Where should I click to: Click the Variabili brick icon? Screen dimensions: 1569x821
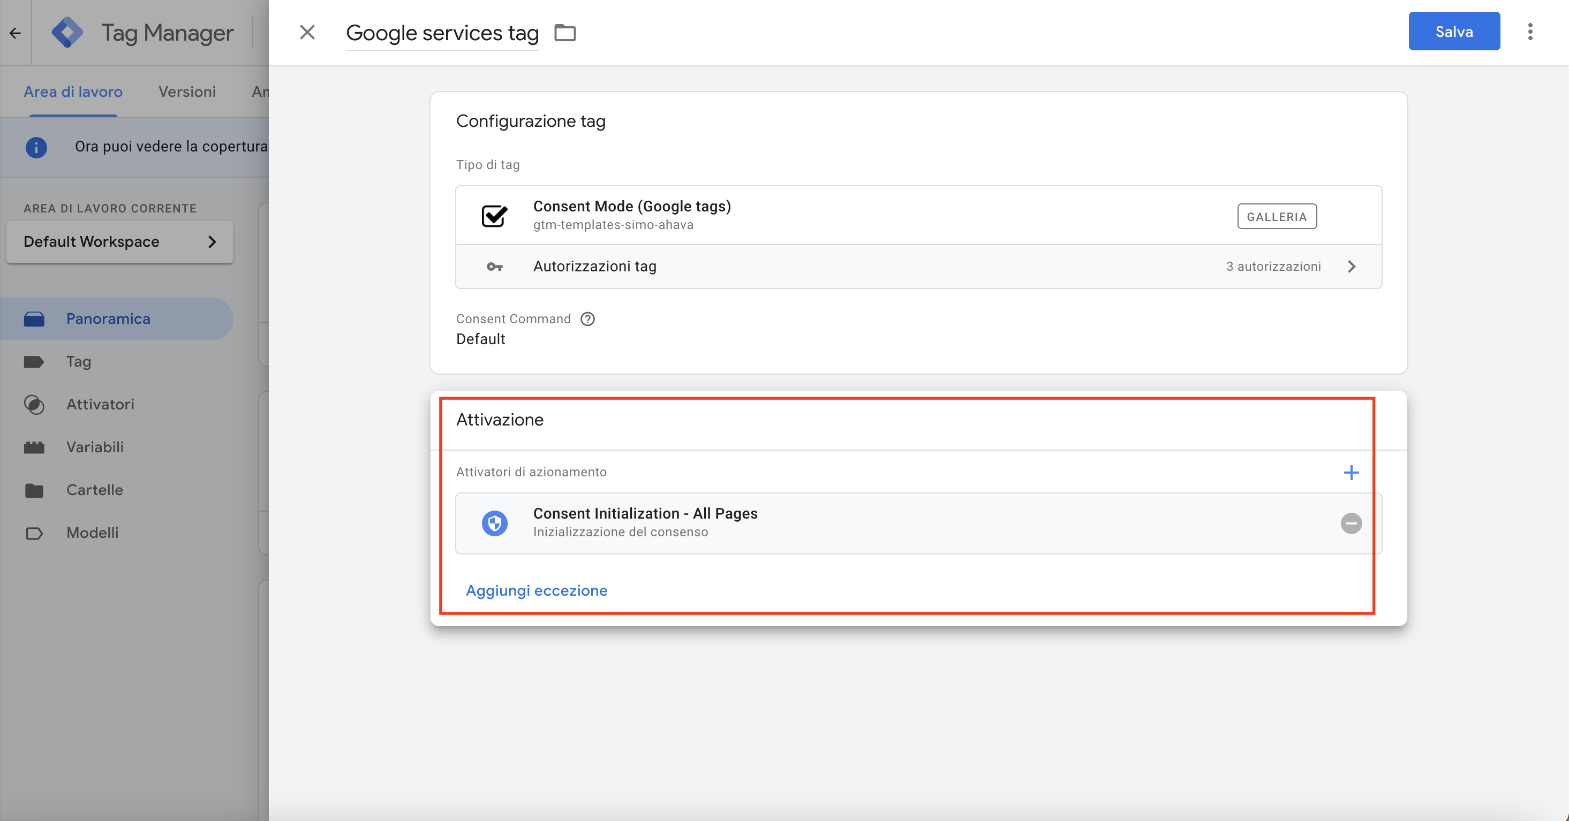click(34, 447)
